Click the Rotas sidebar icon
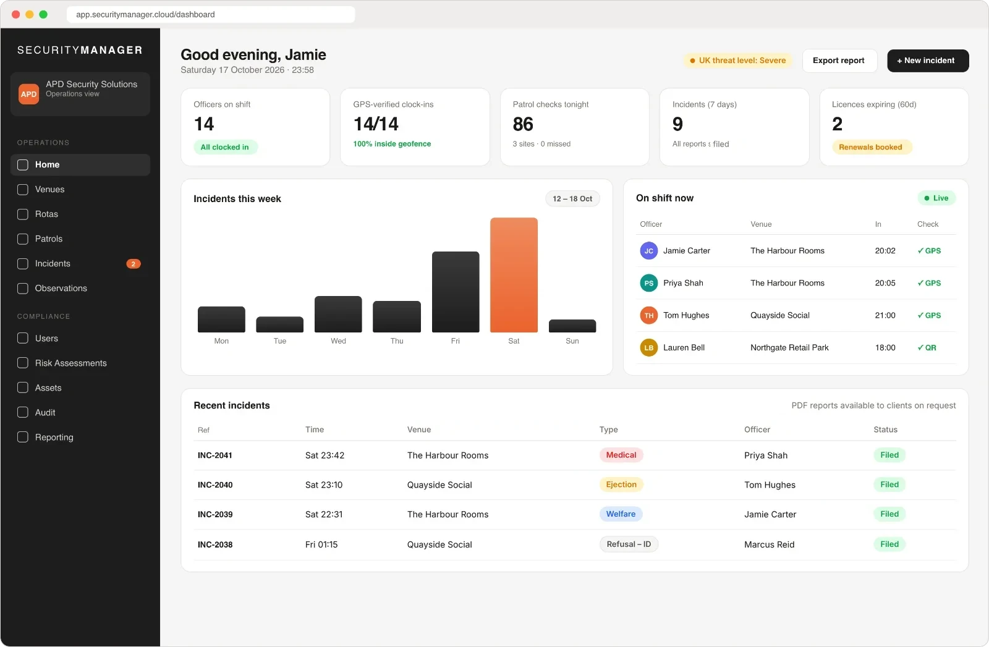Image resolution: width=989 pixels, height=647 pixels. tap(23, 214)
